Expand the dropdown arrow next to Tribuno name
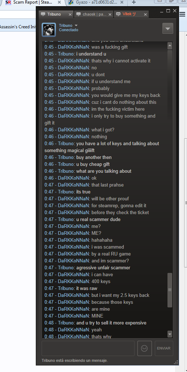Viewport: 187px width, 372px height. pos(76,25)
